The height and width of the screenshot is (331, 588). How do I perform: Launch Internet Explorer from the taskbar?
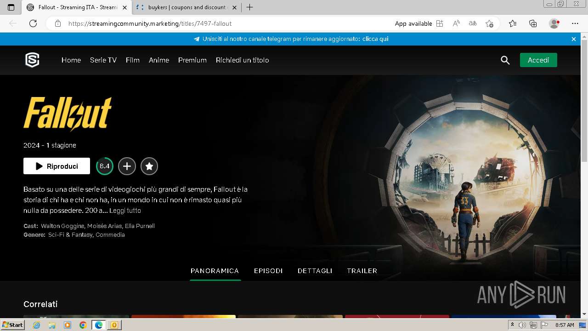pyautogui.click(x=37, y=325)
